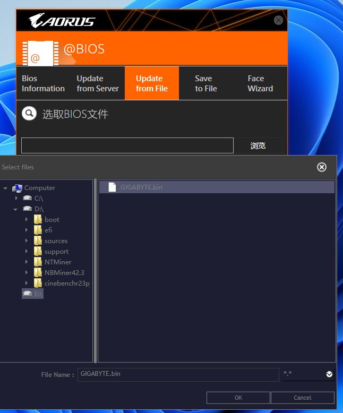Click the sources folder icon
The width and height of the screenshot is (343, 413).
(x=38, y=241)
